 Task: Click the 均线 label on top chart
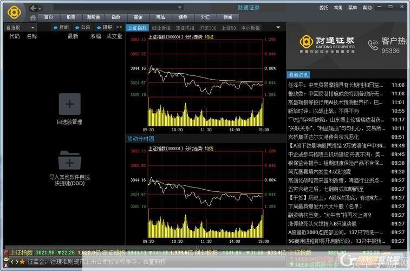click(x=209, y=36)
